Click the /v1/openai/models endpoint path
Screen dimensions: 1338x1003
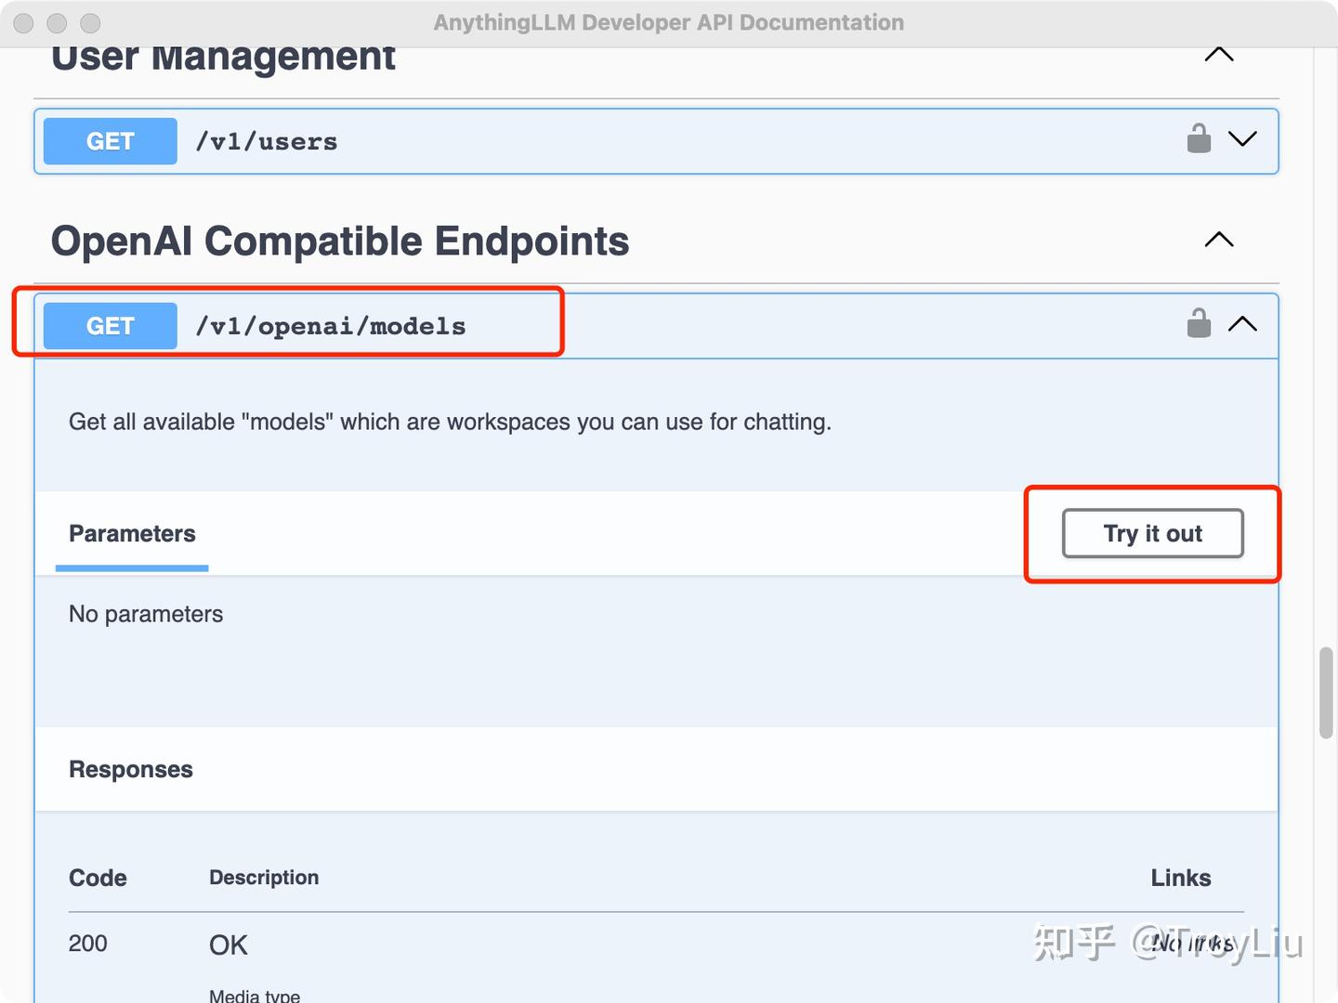[x=331, y=326]
